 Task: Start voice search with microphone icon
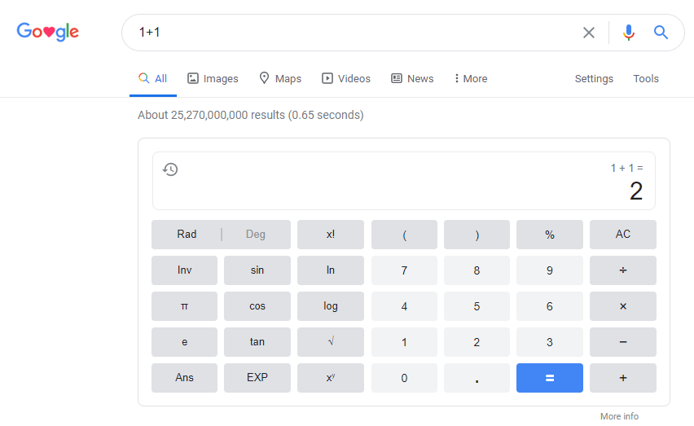(x=628, y=33)
